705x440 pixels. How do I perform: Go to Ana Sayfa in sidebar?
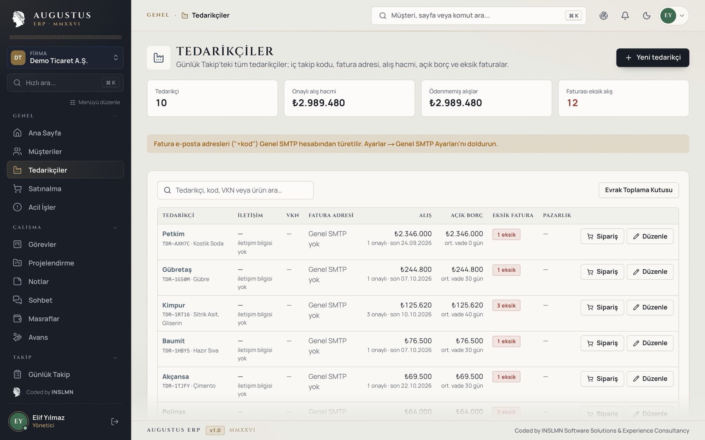pyautogui.click(x=65, y=133)
